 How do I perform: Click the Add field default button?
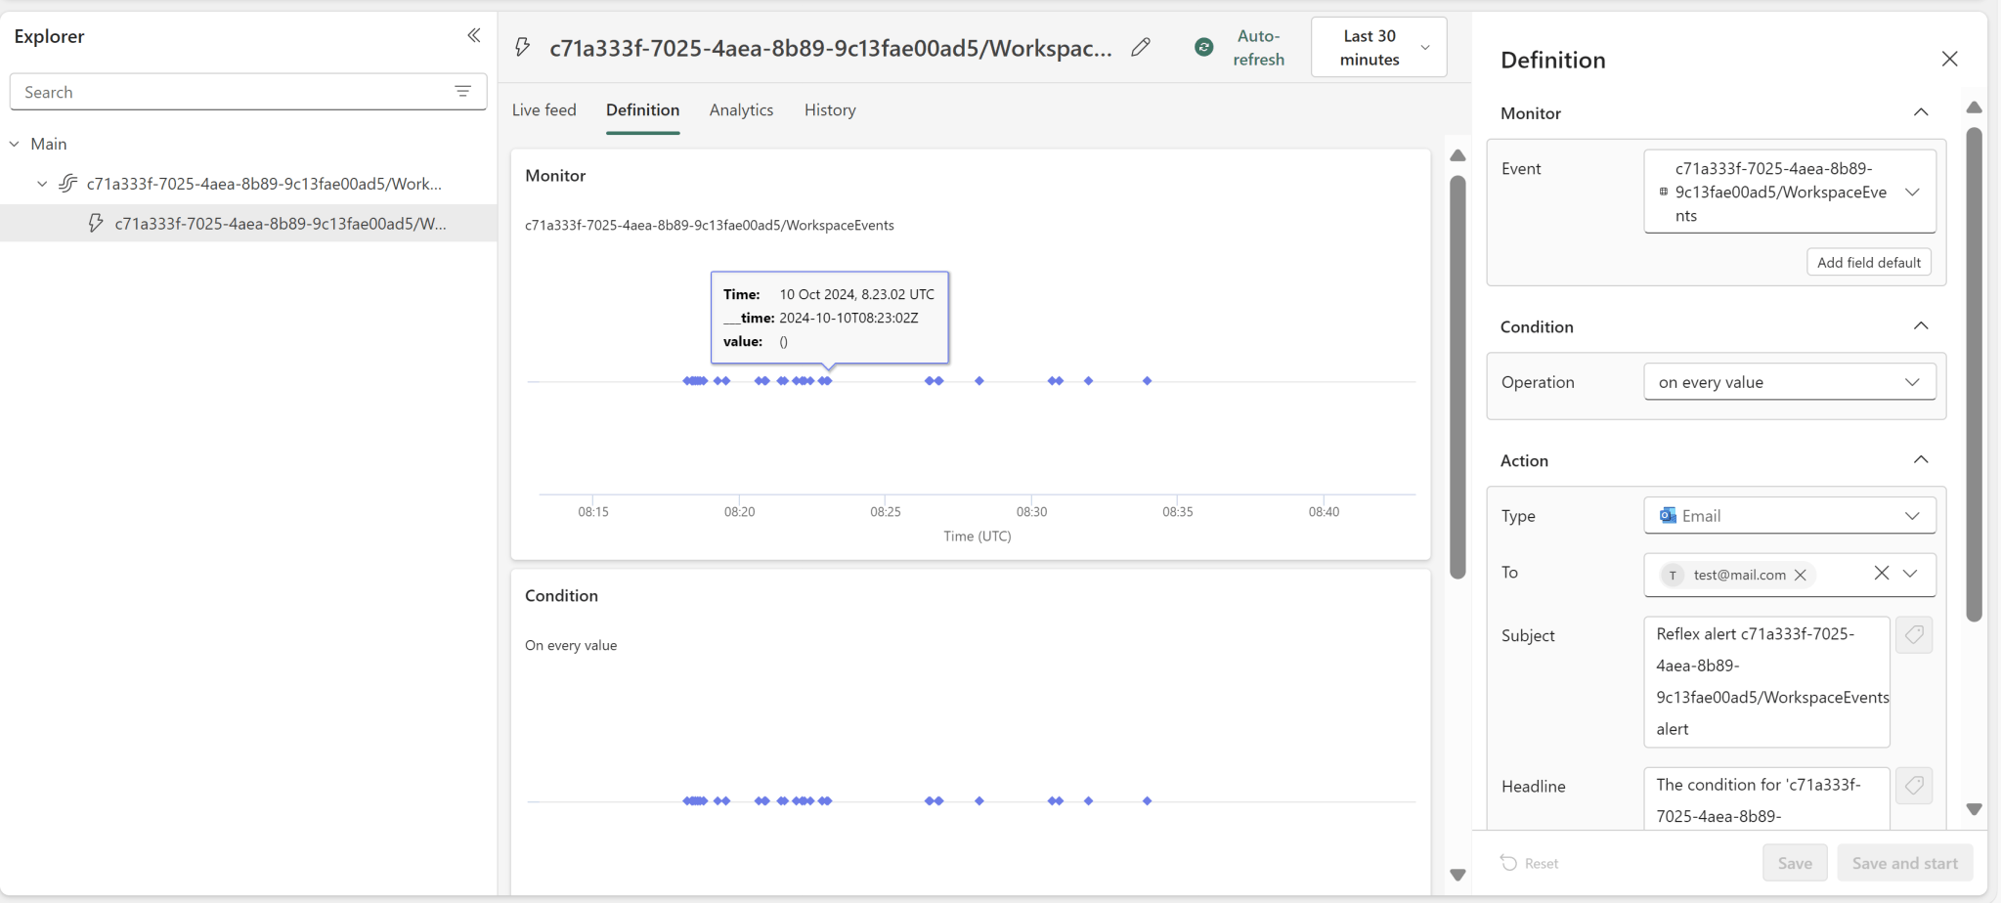1867,262
